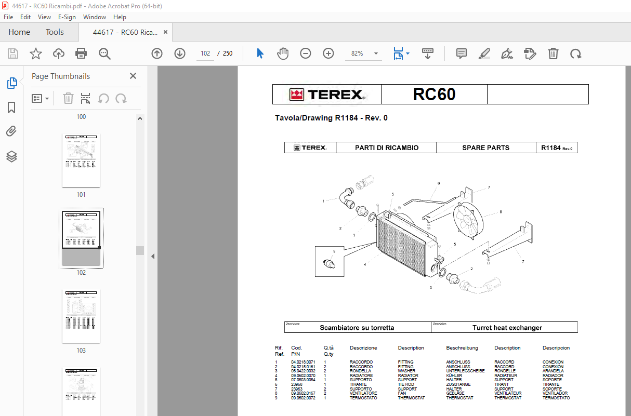631x416 pixels.
Task: Click the fit page scrolling icon
Action: click(x=398, y=53)
